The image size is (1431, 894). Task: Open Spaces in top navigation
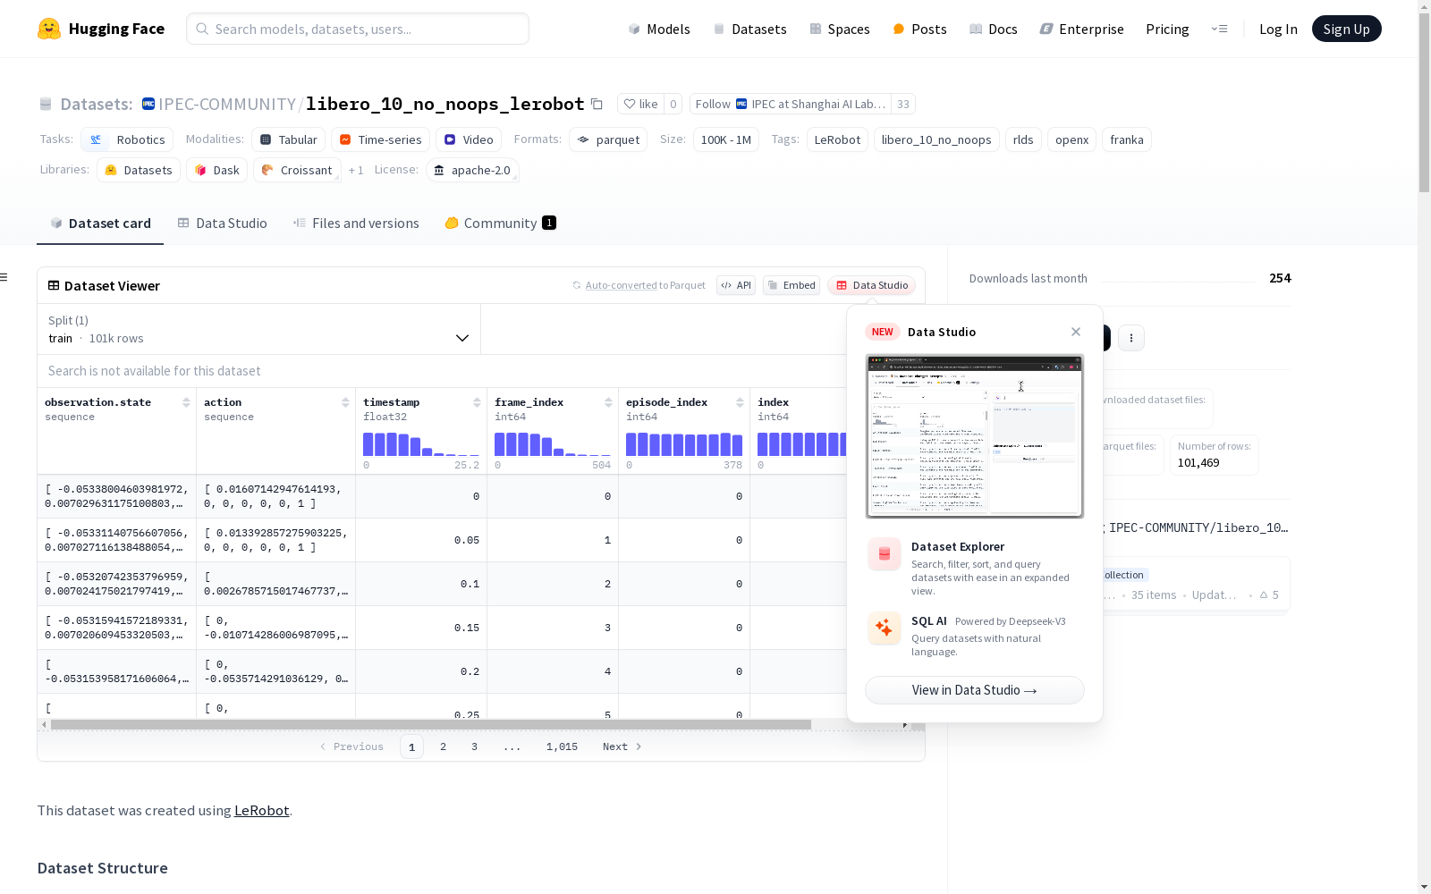(x=839, y=29)
